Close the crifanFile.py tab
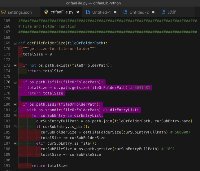 tap(78, 12)
